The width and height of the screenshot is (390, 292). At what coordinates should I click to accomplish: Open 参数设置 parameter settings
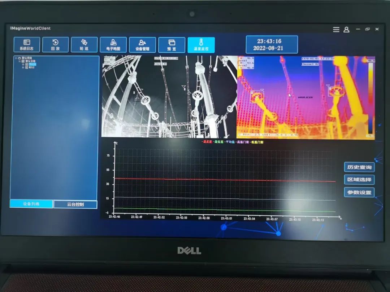pos(359,193)
